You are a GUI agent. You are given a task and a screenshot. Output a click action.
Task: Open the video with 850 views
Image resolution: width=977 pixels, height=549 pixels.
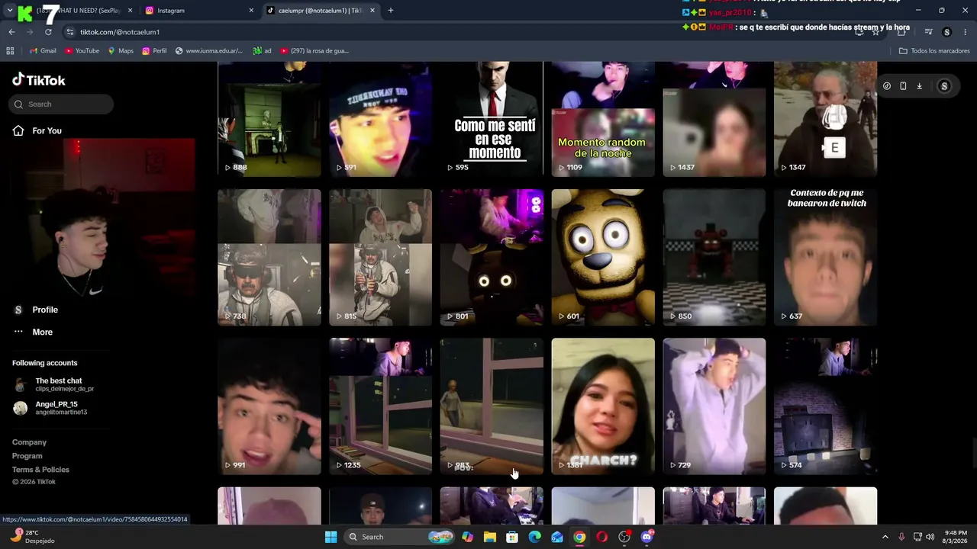click(714, 258)
